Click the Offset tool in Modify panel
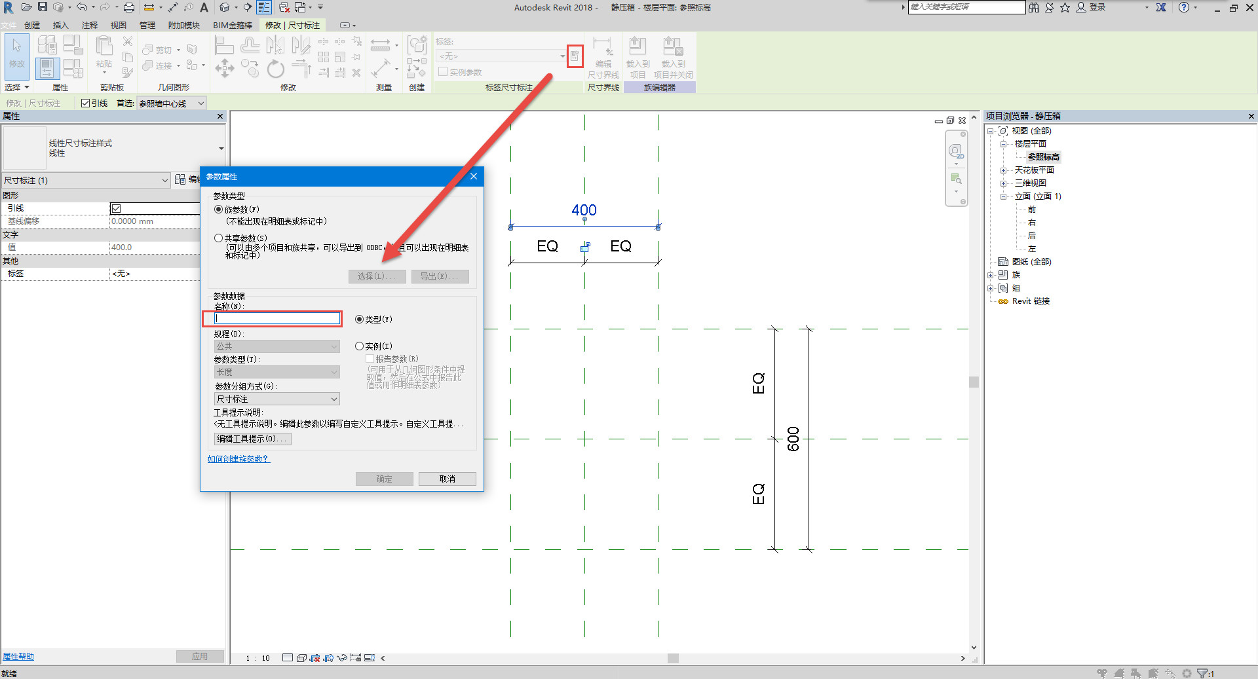1258x679 pixels. (x=250, y=45)
